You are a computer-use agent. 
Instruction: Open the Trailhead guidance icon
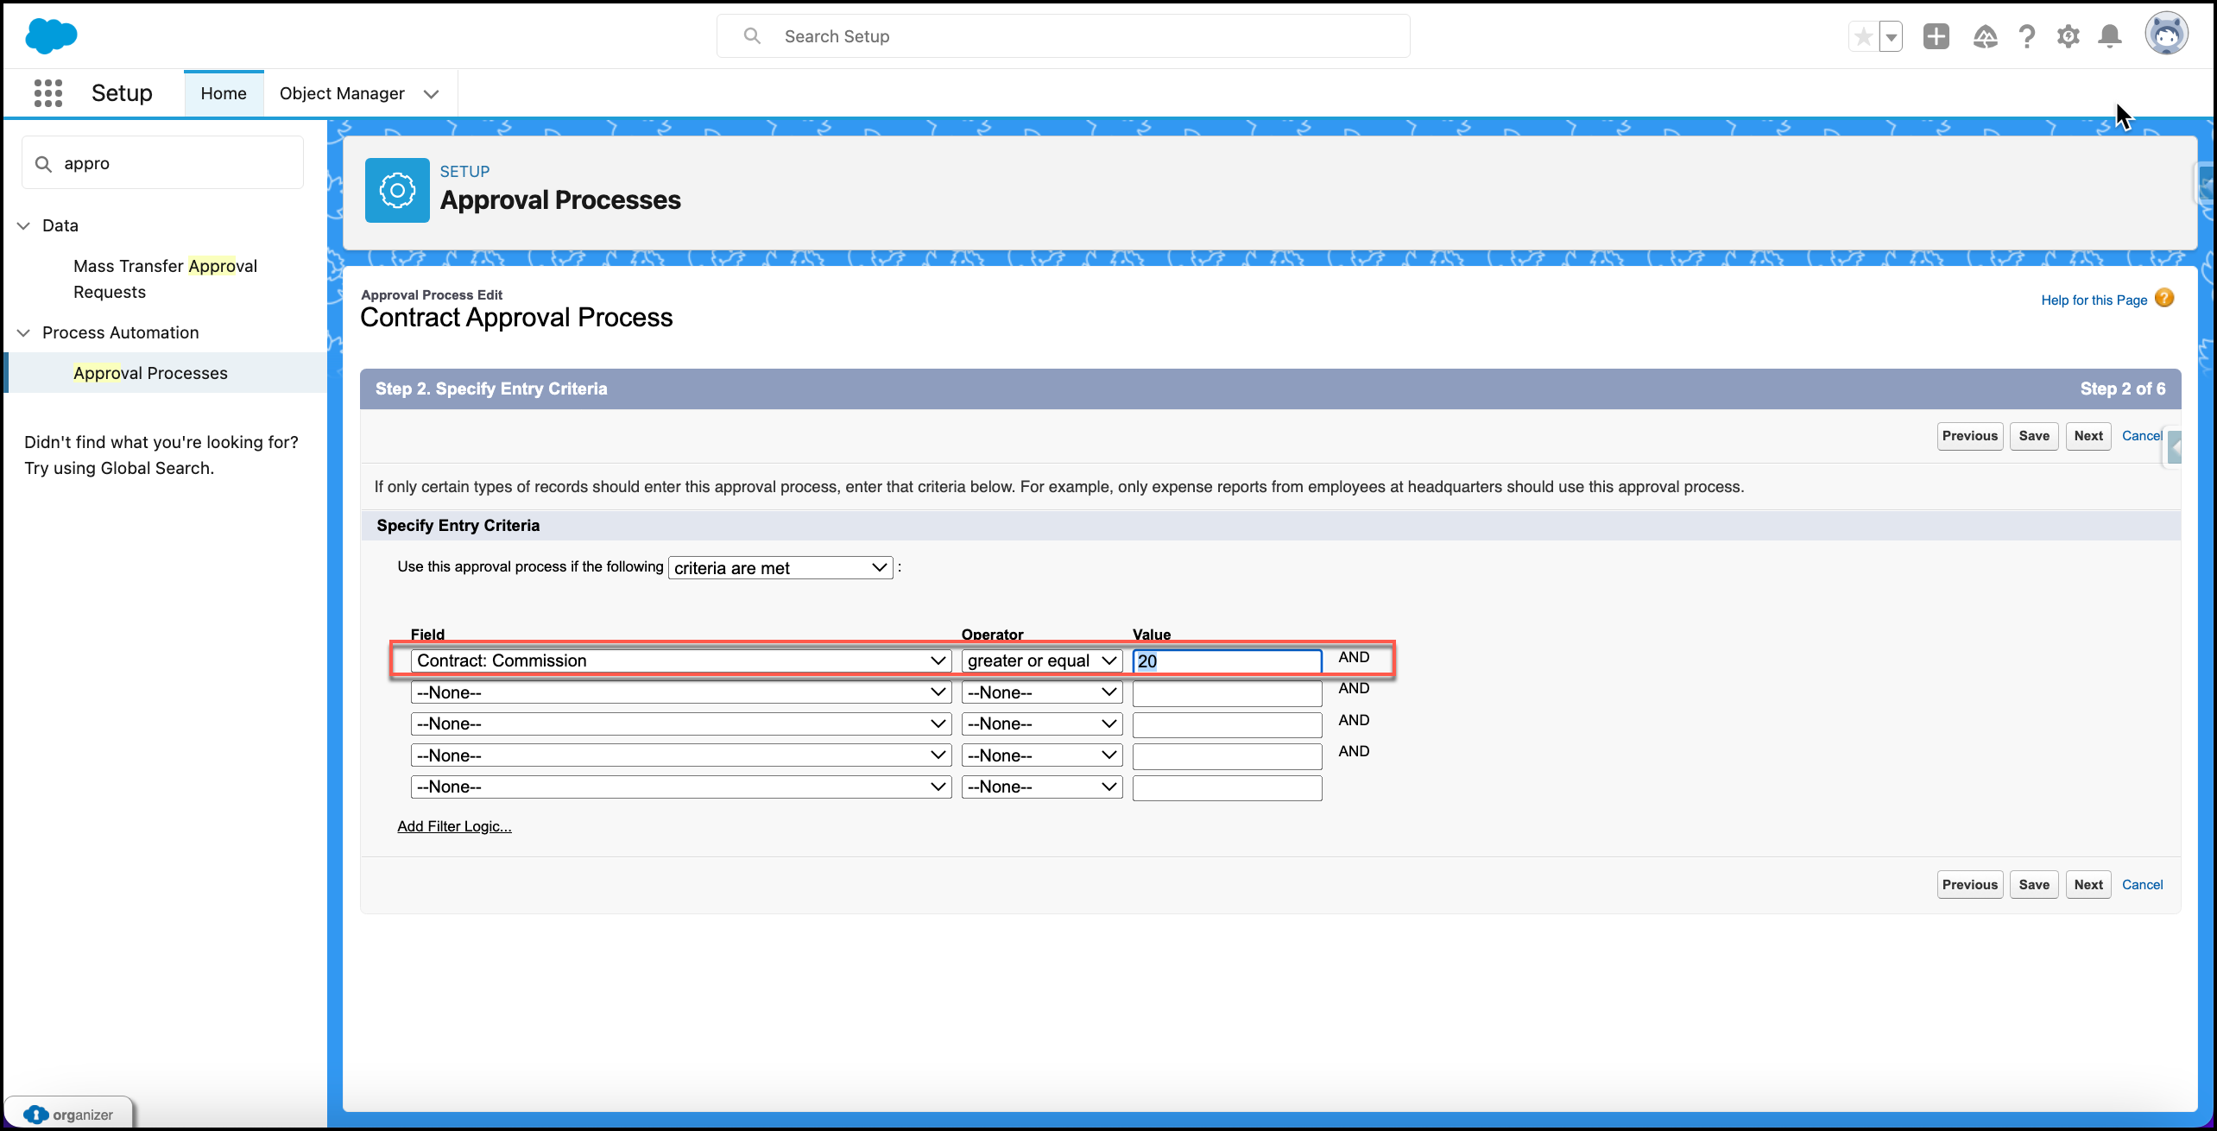click(1986, 36)
